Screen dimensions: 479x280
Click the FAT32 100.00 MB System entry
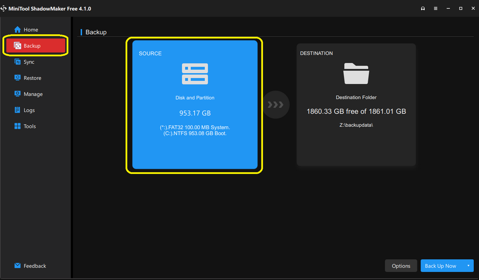(195, 127)
